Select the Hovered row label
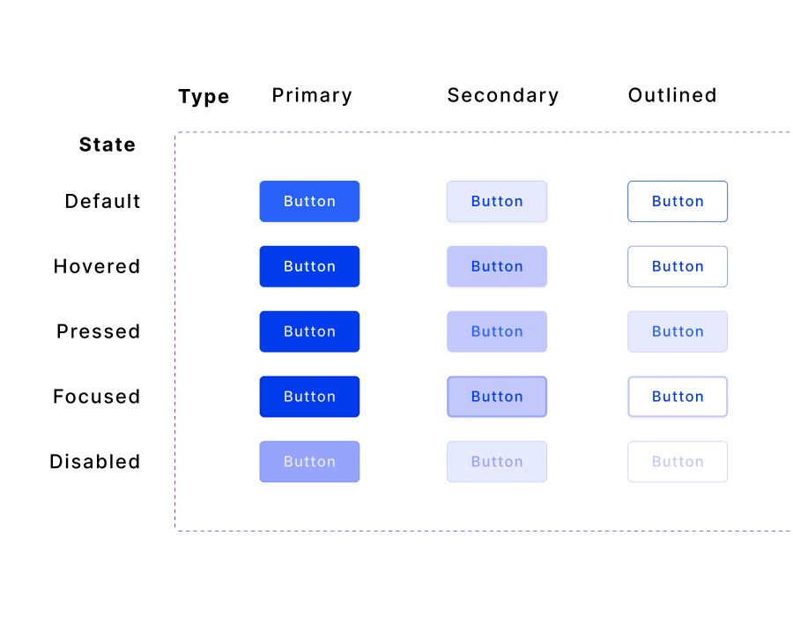Screen dimensions: 793x617 tap(97, 266)
